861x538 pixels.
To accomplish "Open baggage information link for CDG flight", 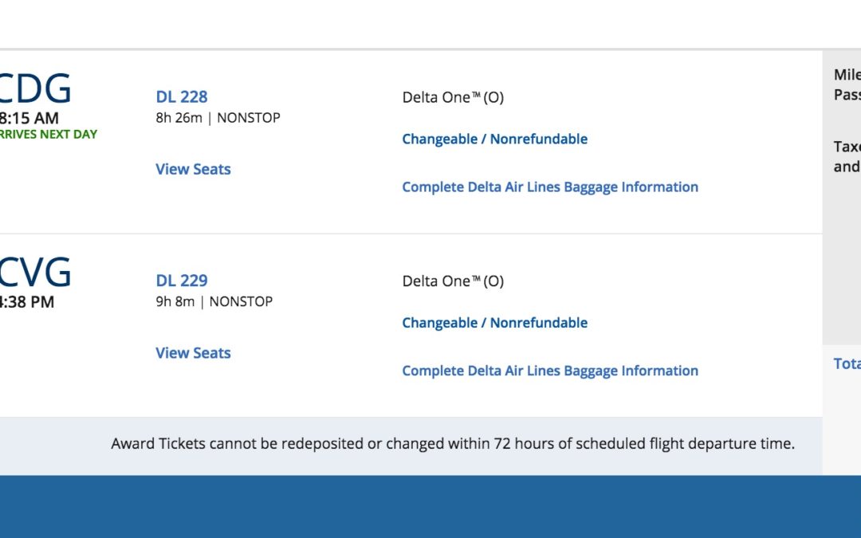I will point(550,187).
